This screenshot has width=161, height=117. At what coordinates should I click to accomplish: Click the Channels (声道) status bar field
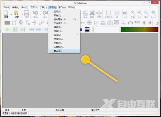click(7, 110)
